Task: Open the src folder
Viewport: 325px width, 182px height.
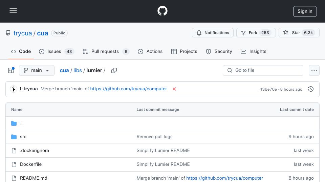Action: tap(23, 136)
